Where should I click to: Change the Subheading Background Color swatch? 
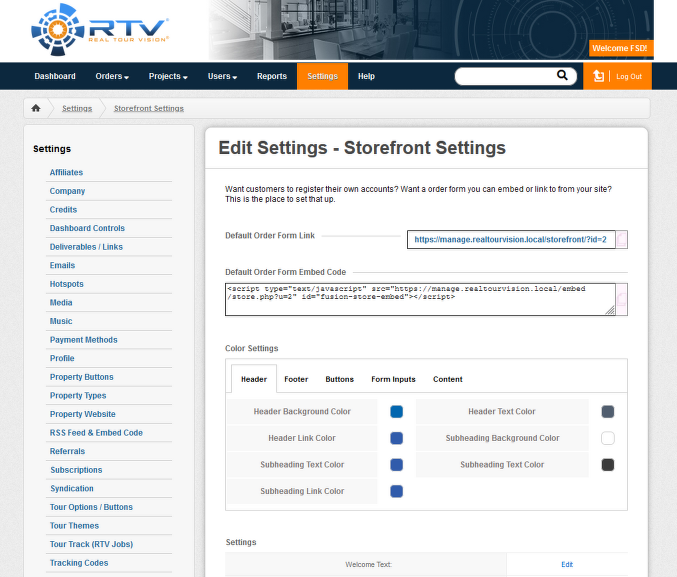607,438
